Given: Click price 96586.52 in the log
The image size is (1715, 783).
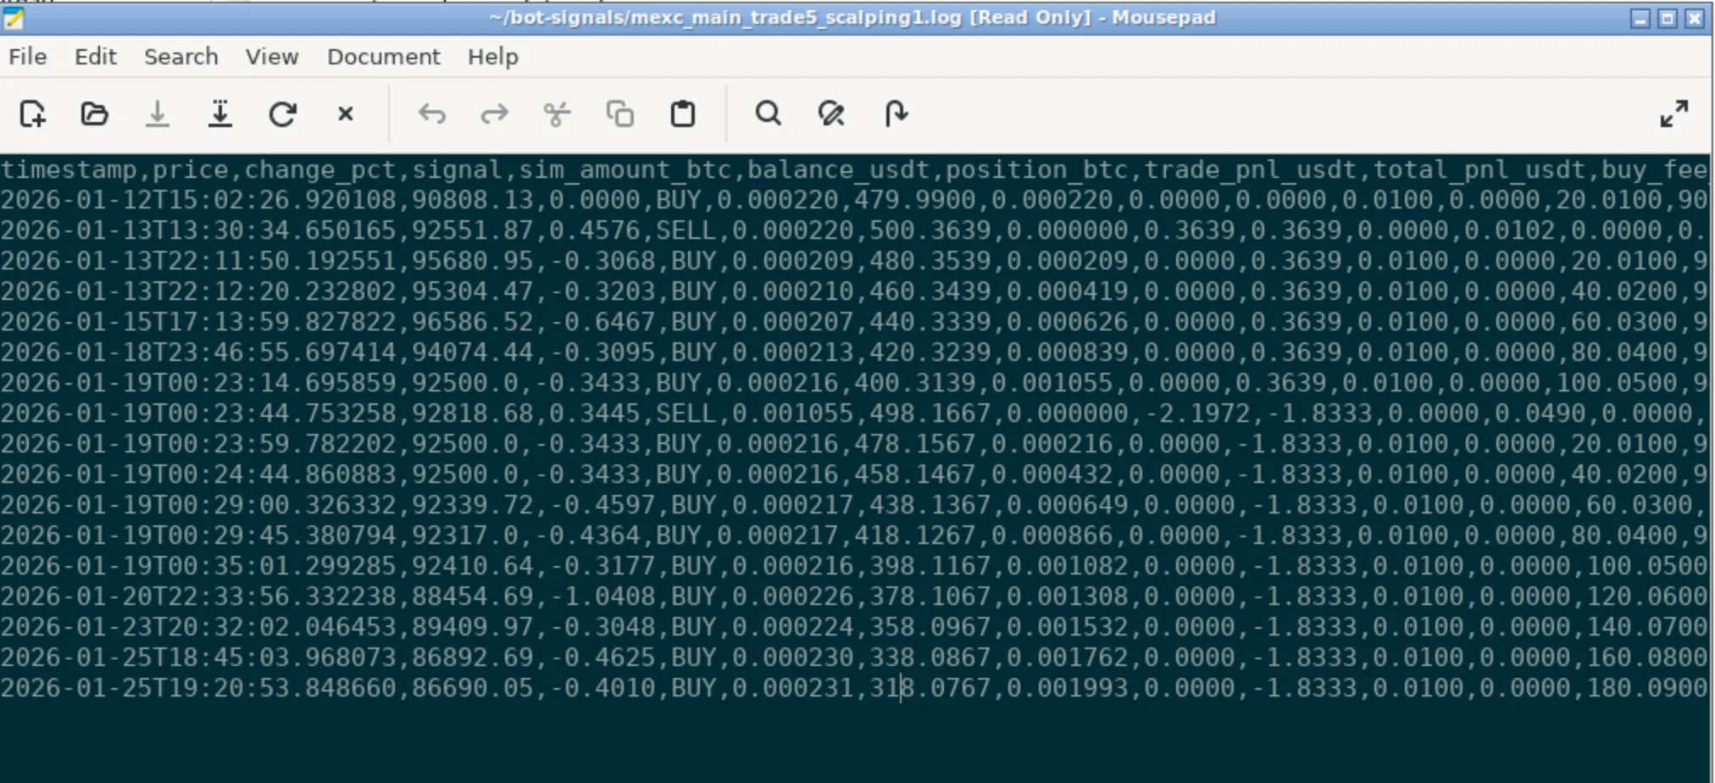Looking at the screenshot, I should [473, 322].
